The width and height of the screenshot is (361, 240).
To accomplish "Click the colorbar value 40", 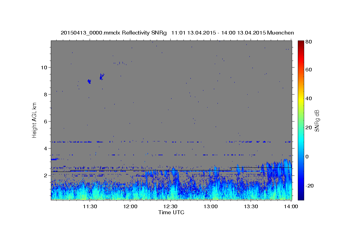I will 309,98.
